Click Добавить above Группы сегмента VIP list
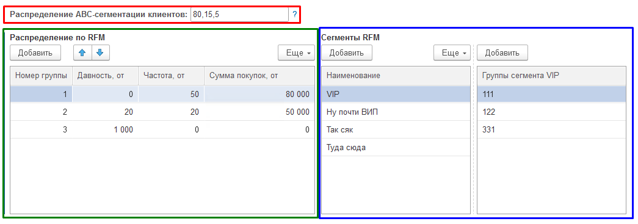This screenshot has width=638, height=224. pyautogui.click(x=502, y=53)
